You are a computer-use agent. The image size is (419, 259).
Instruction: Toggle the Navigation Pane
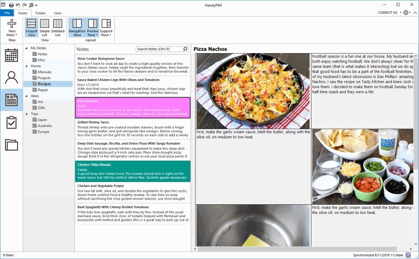coord(77,28)
